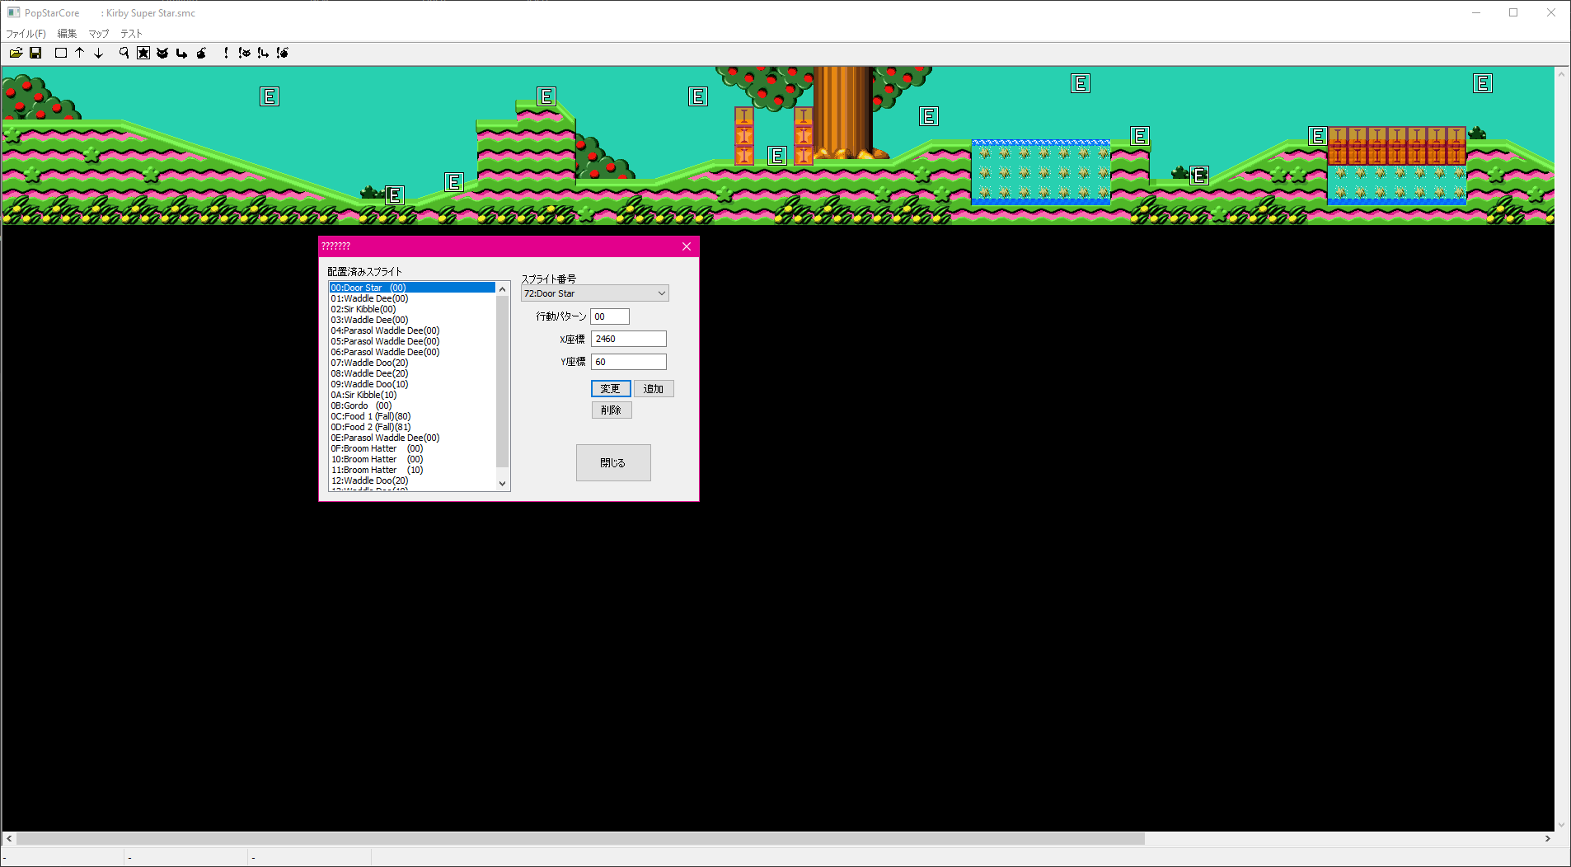Screen dimensions: 1571x867
Task: Select the empty rectangle toolbar icon
Action: 61,53
